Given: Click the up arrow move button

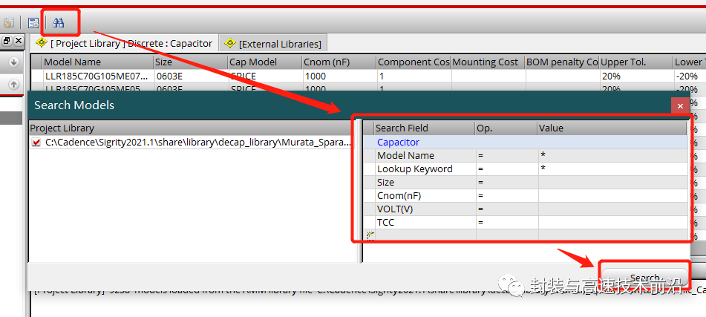Looking at the screenshot, I should coord(13,84).
